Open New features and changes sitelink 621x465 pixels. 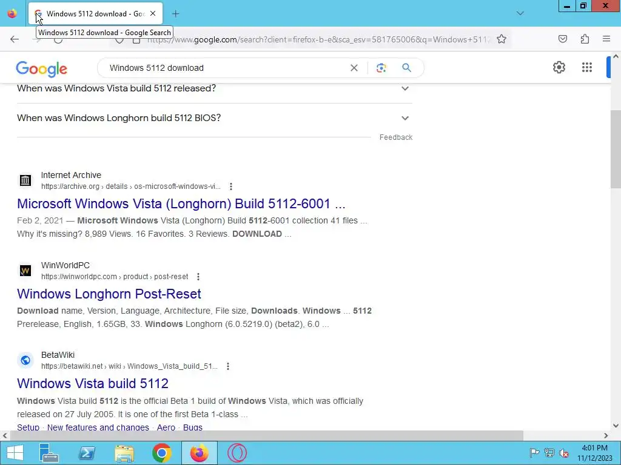(x=98, y=427)
